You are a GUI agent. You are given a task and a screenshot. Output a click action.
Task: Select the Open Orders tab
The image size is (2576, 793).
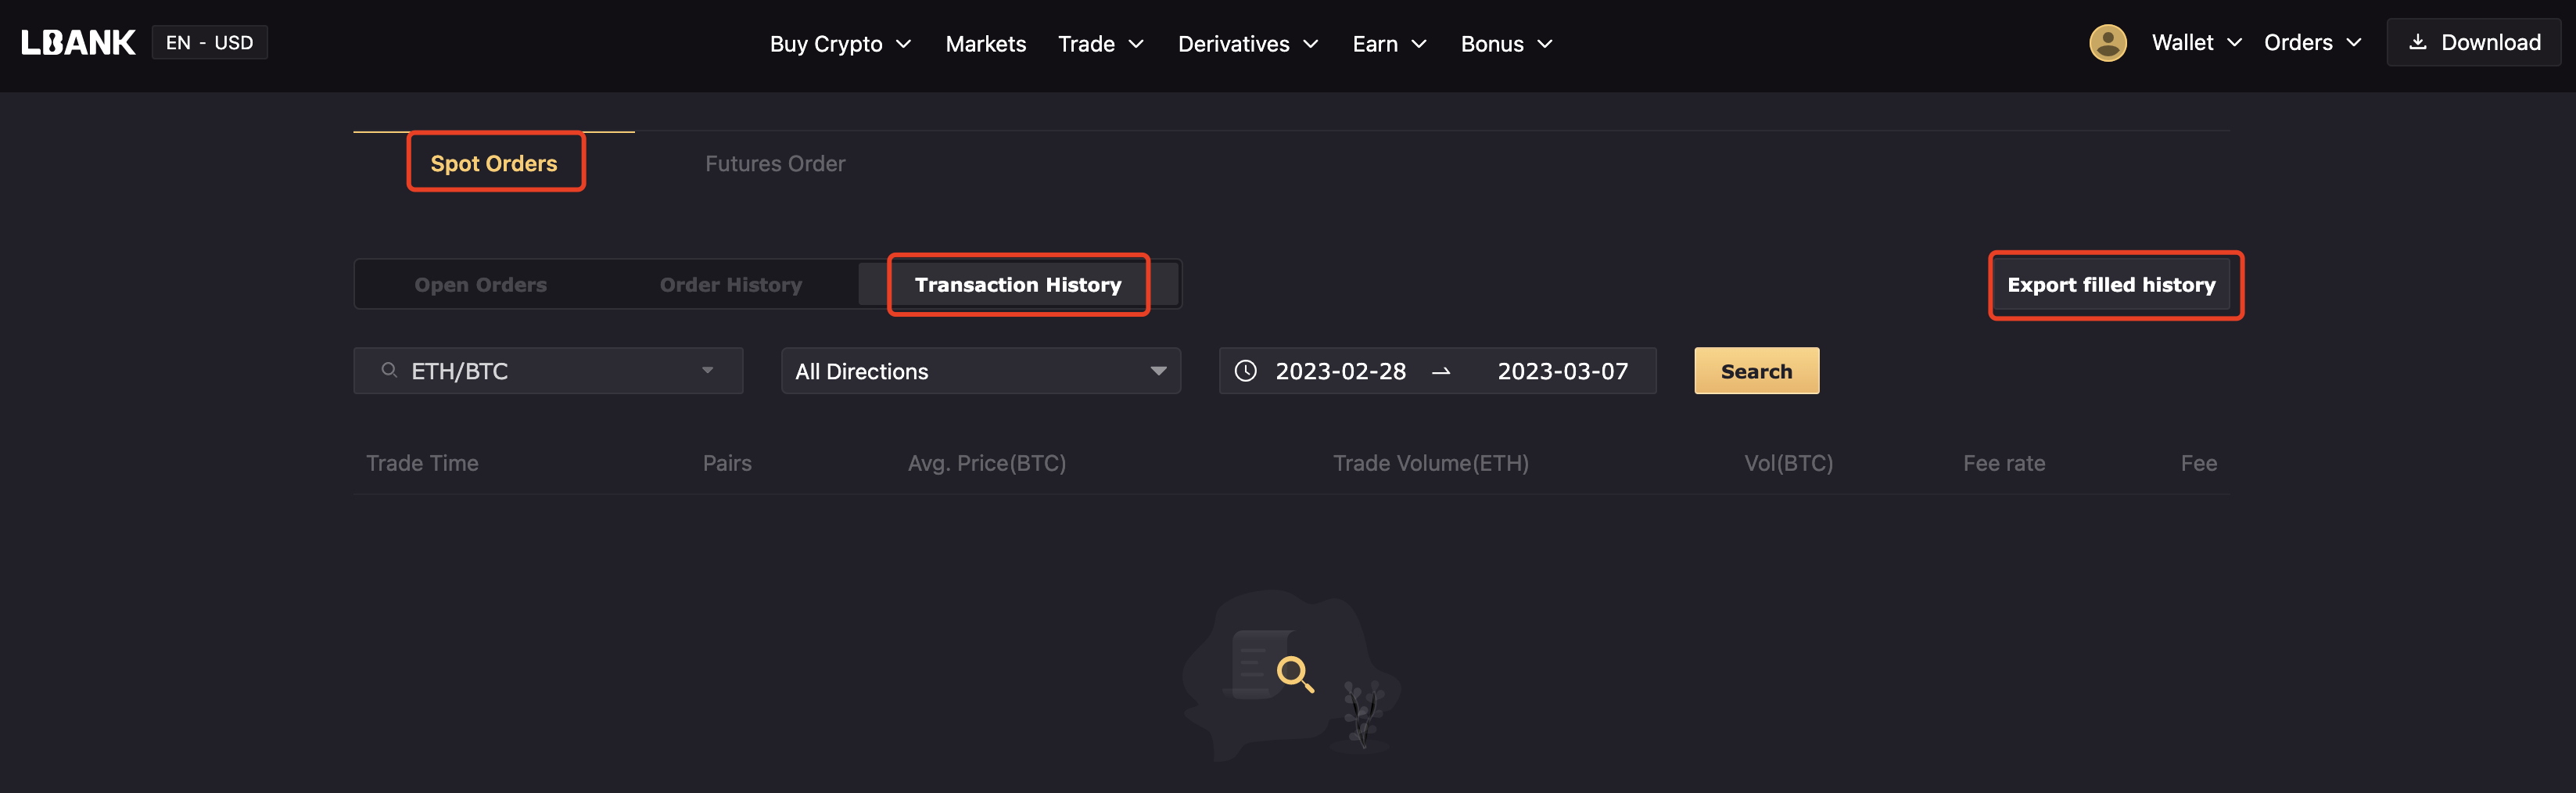point(480,285)
